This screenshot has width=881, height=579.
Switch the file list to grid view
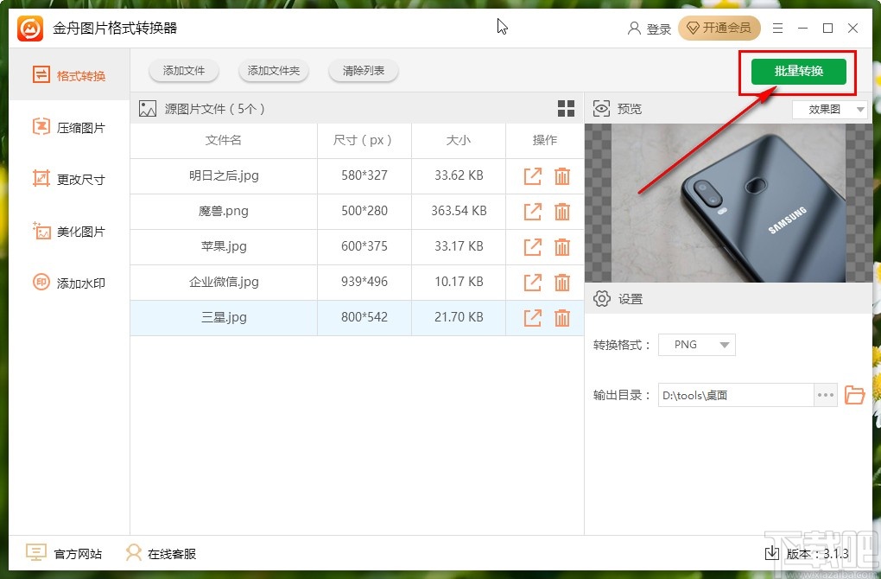click(x=566, y=108)
